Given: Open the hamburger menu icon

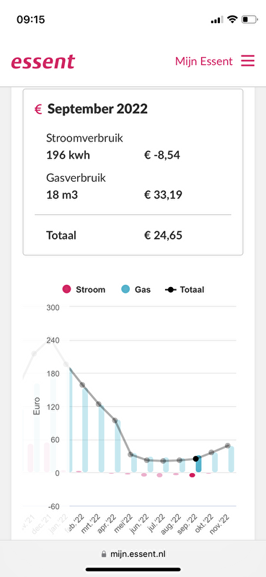Looking at the screenshot, I should coord(247,61).
